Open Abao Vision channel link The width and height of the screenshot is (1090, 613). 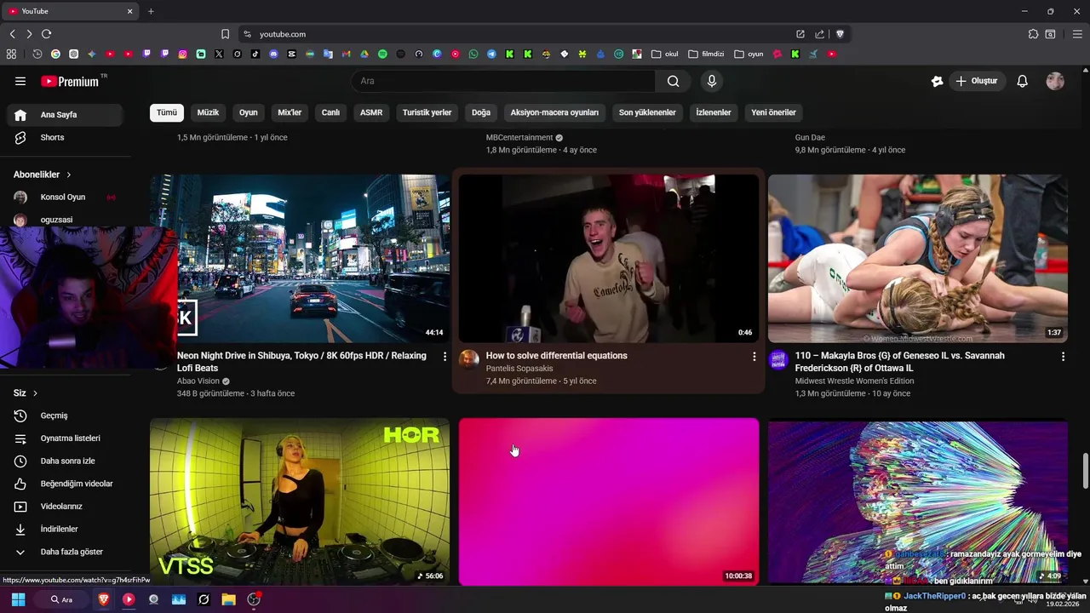coord(198,381)
